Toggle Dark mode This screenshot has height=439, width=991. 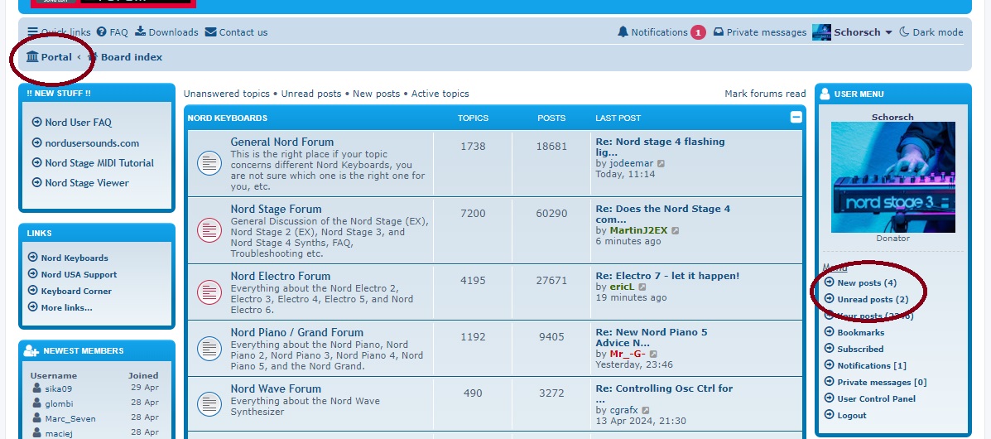click(931, 32)
